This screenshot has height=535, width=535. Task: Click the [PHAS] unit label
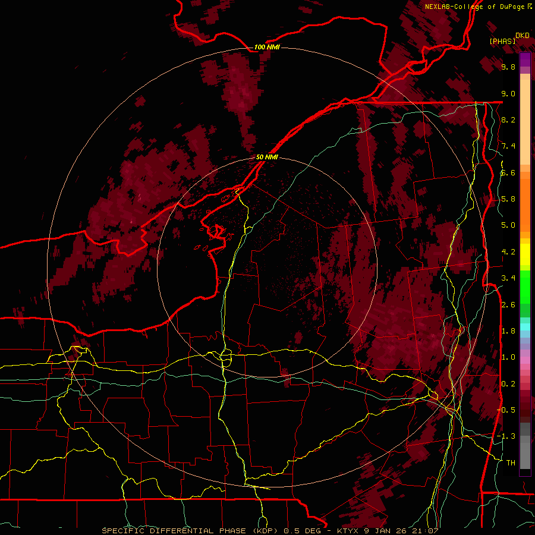click(502, 41)
